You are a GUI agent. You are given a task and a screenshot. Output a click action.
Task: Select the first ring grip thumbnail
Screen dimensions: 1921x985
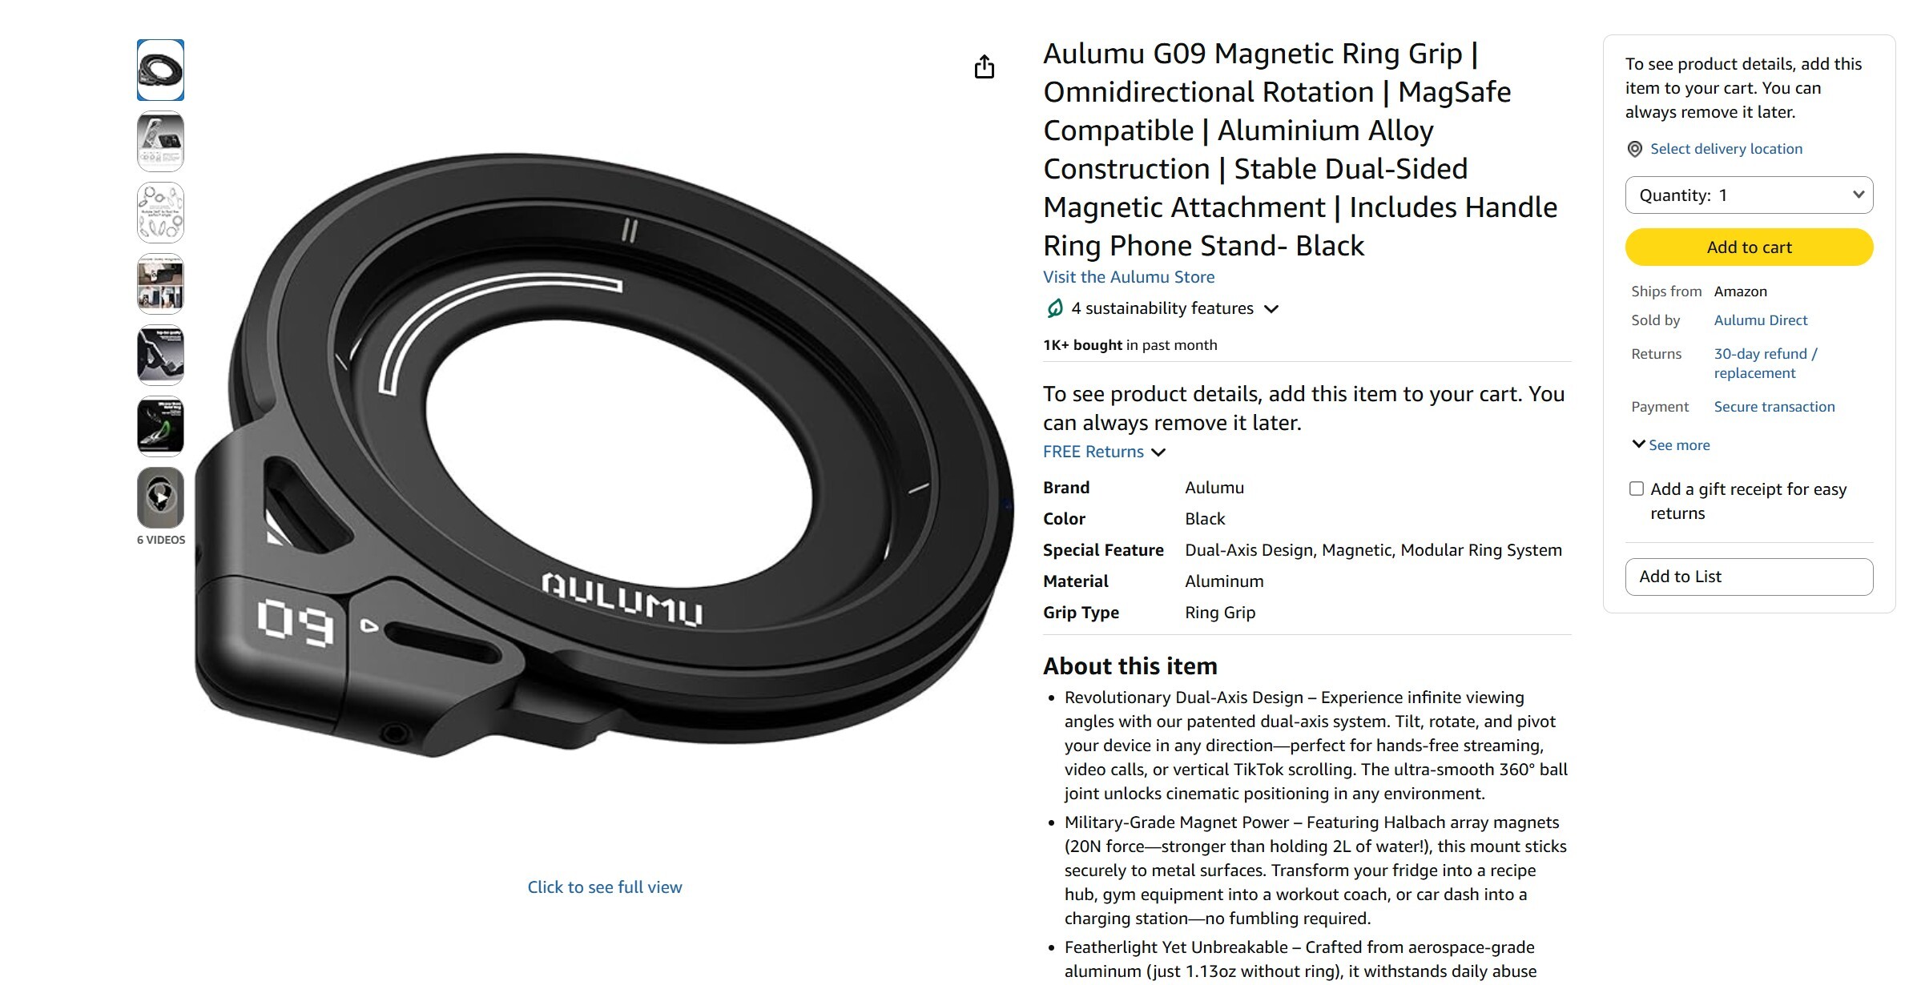(x=160, y=70)
